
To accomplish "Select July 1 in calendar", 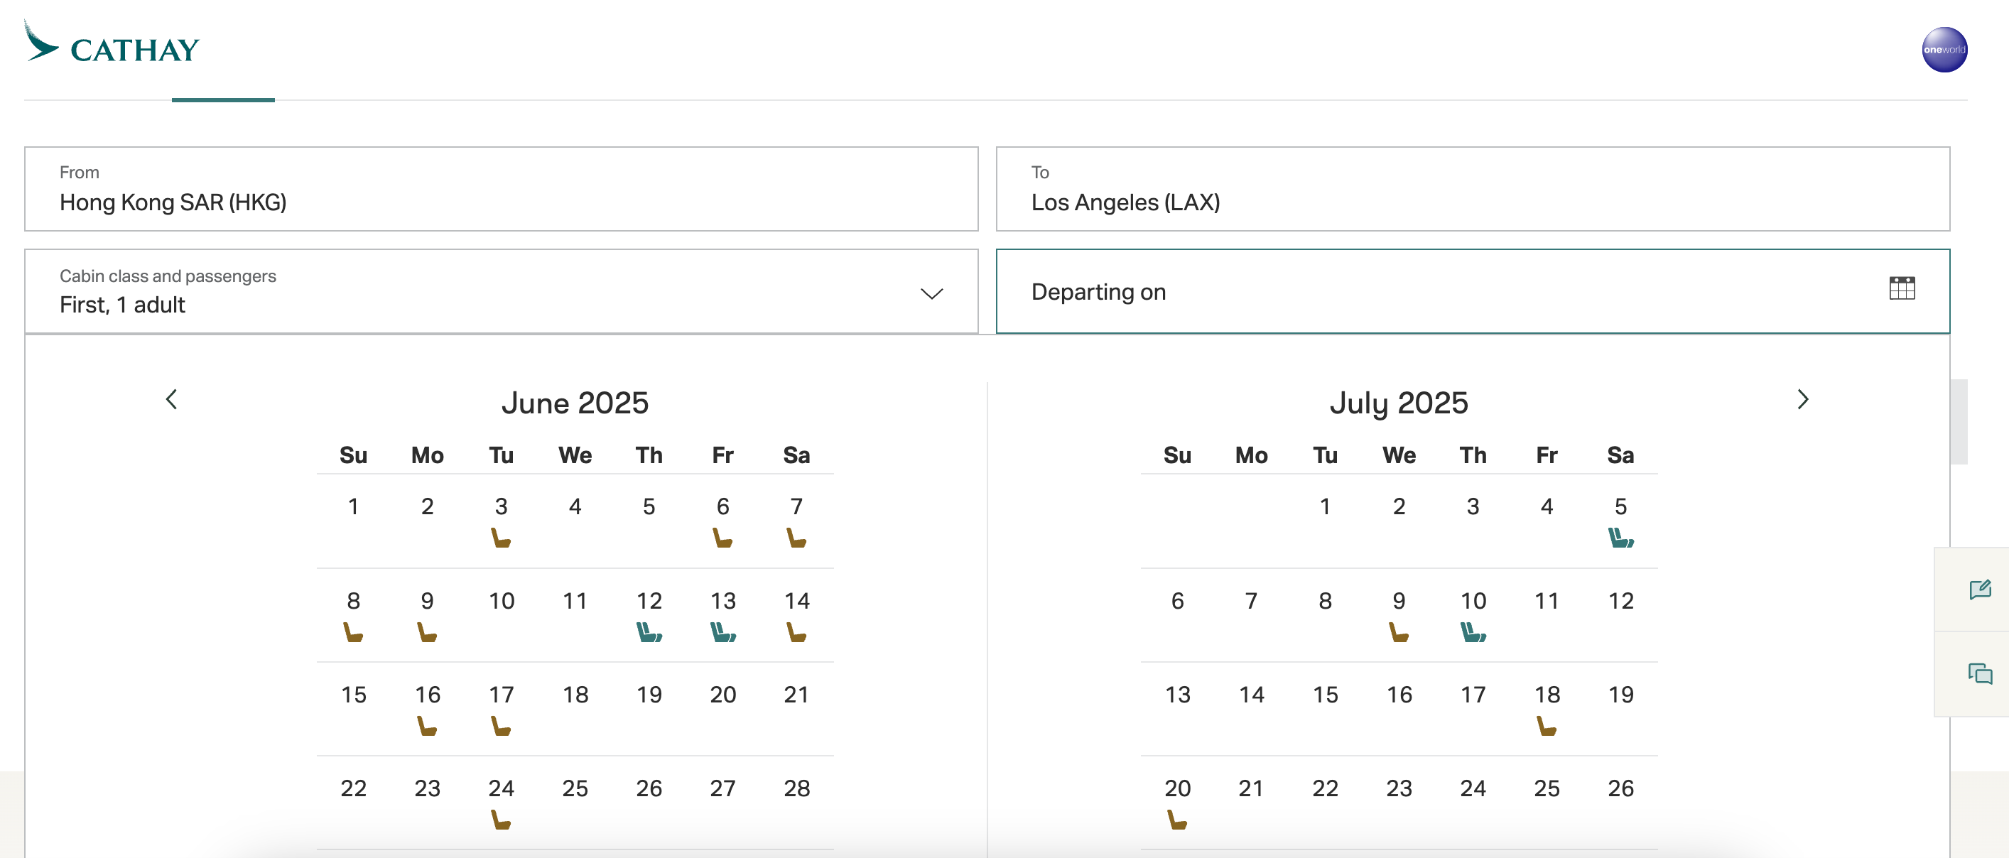I will click(x=1325, y=506).
